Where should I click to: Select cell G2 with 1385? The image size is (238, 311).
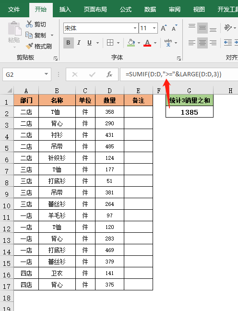click(x=190, y=112)
